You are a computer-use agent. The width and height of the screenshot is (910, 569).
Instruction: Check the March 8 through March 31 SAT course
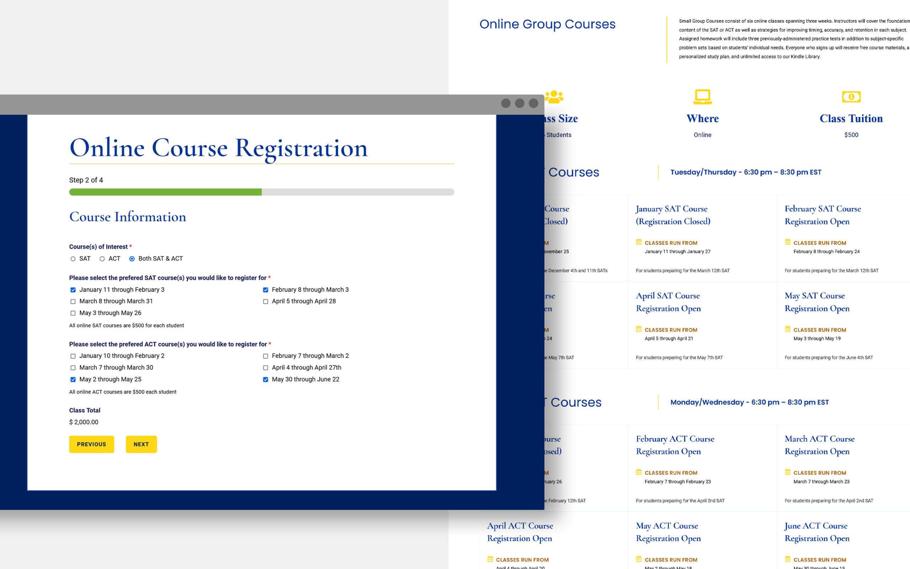click(x=73, y=302)
